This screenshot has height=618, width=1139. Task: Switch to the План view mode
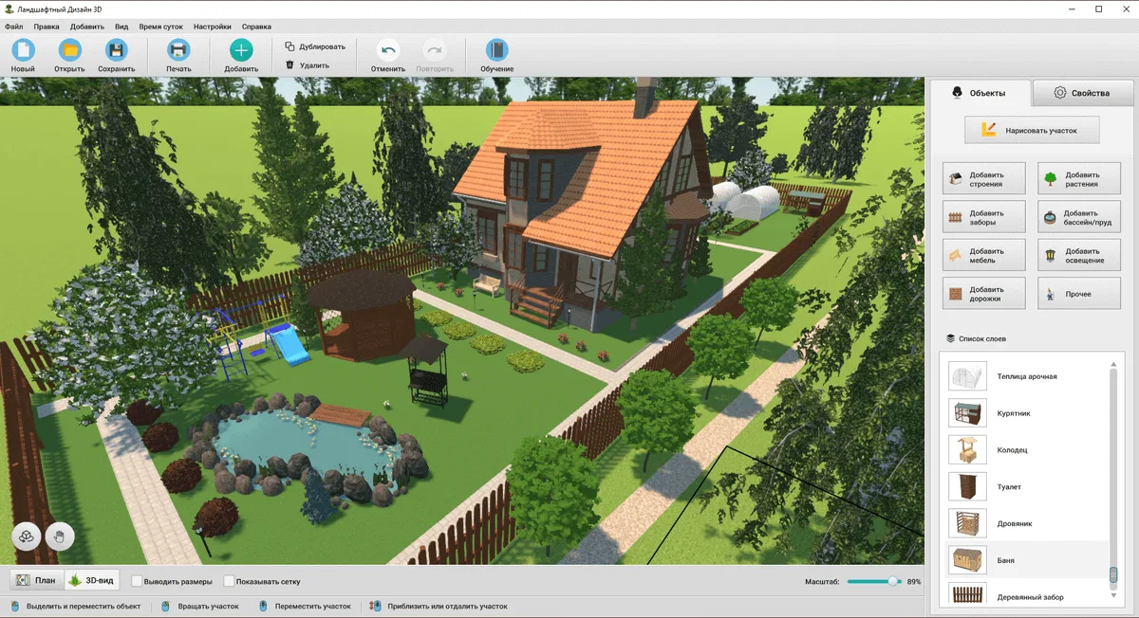(x=36, y=580)
